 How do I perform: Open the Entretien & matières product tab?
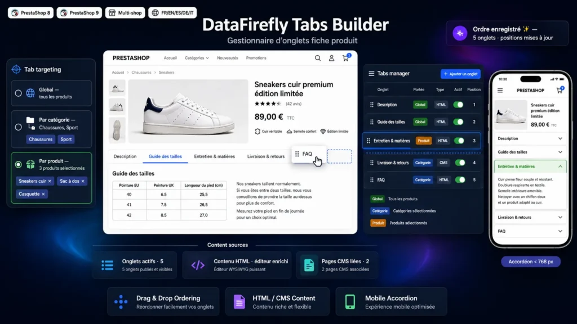(x=215, y=156)
